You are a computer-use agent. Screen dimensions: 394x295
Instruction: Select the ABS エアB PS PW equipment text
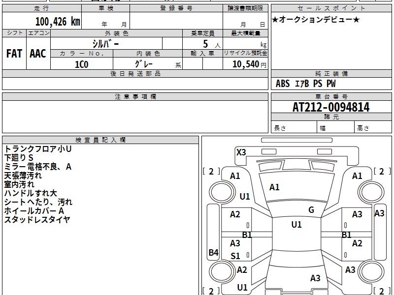(x=305, y=84)
